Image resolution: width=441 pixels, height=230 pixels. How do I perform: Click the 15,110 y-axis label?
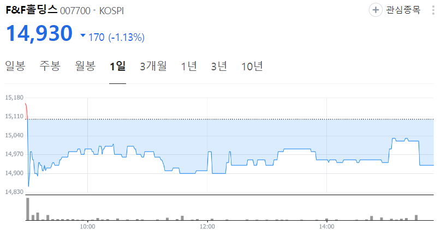tap(14, 116)
